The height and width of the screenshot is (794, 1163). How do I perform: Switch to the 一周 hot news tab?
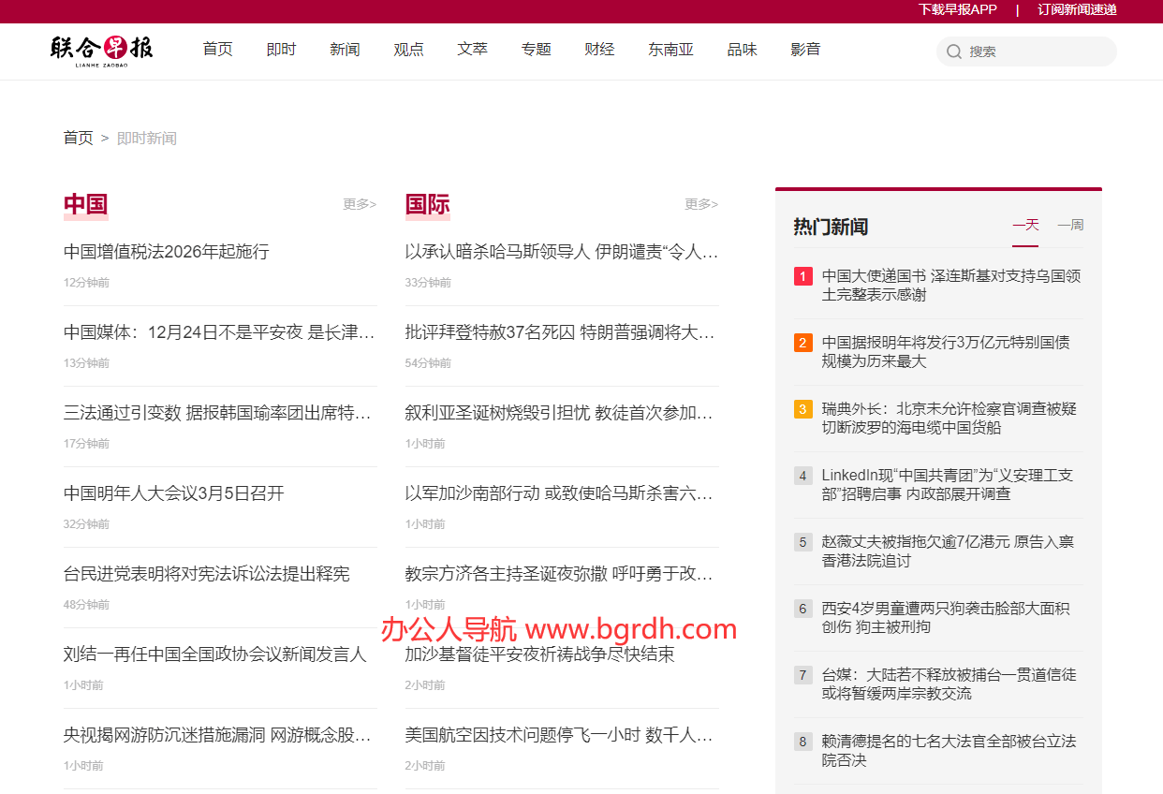coord(1070,225)
